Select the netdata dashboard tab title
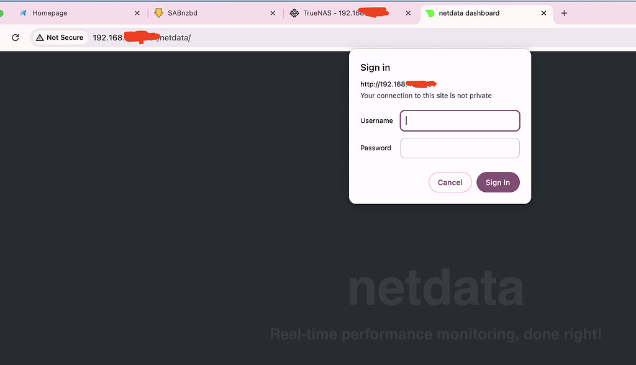 pos(469,13)
